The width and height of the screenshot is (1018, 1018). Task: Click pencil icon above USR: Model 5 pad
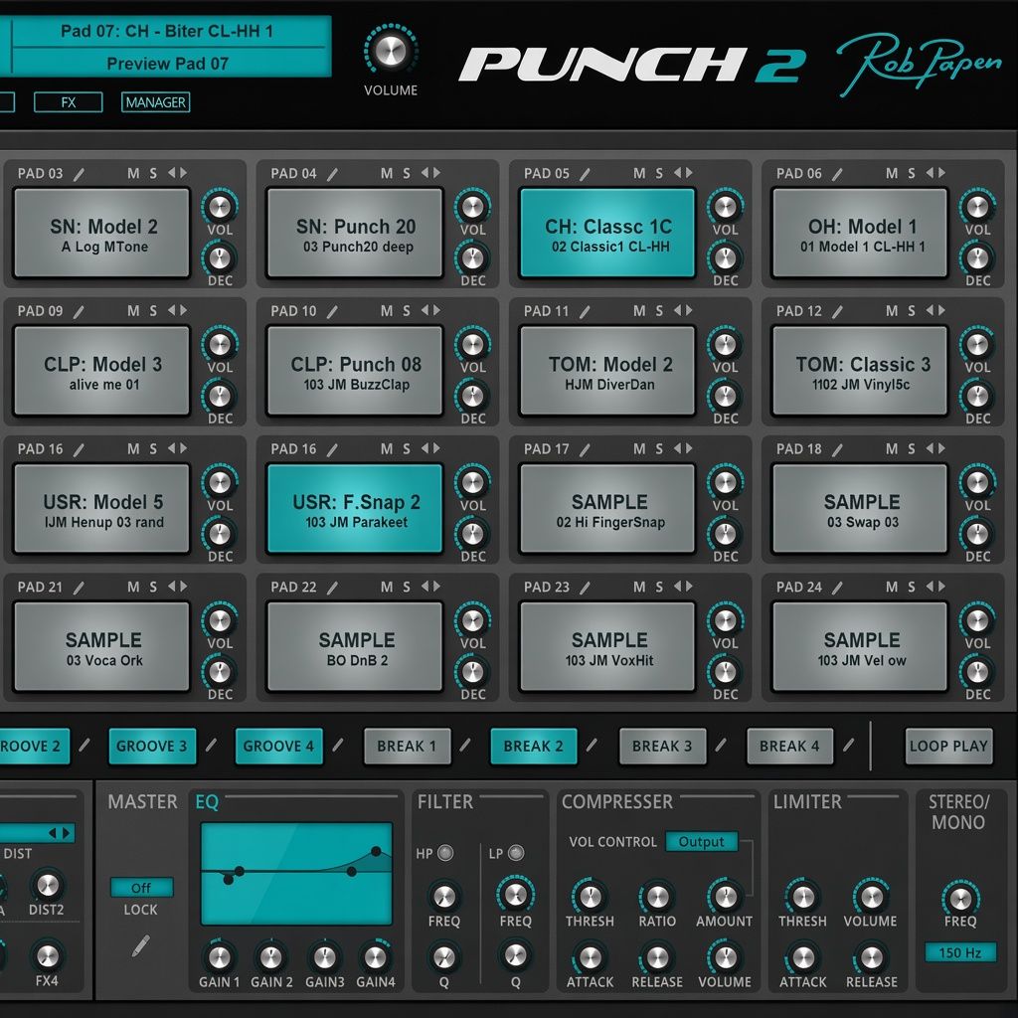pos(79,449)
